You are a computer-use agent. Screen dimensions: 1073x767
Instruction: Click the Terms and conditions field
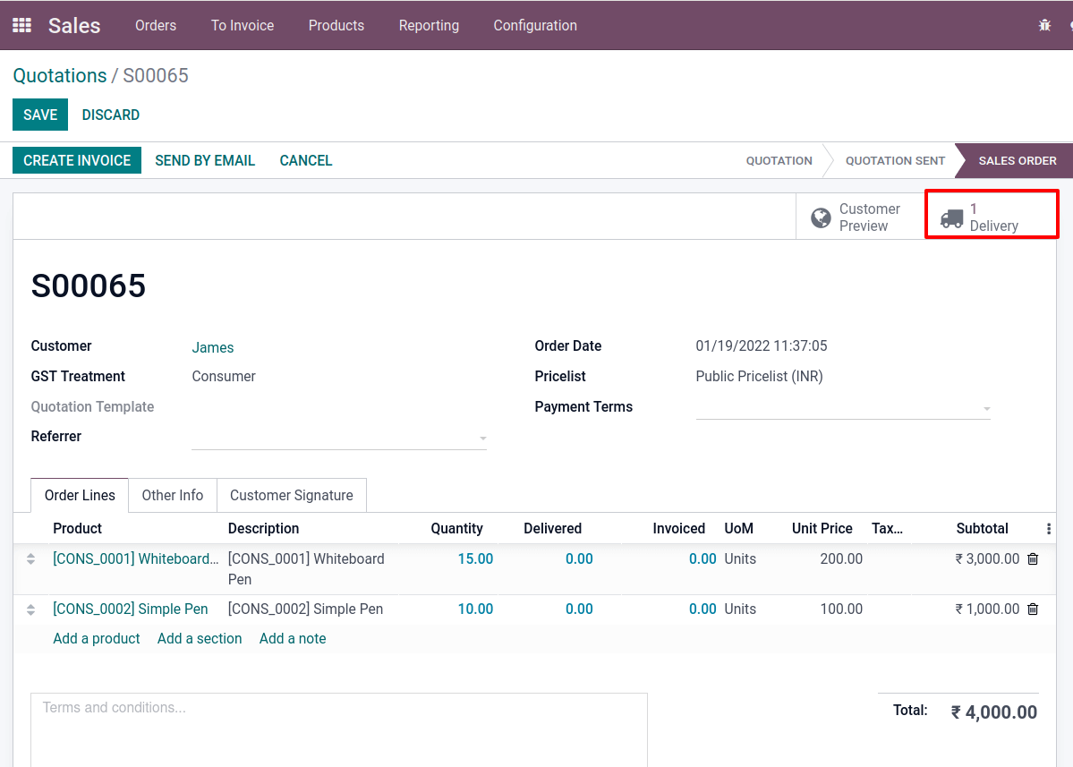coord(339,729)
